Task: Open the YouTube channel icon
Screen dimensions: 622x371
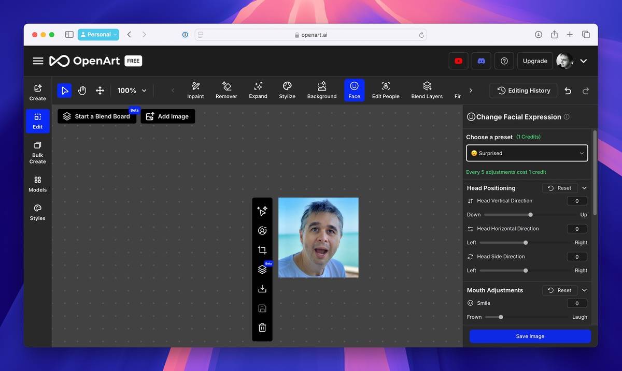Action: click(458, 61)
